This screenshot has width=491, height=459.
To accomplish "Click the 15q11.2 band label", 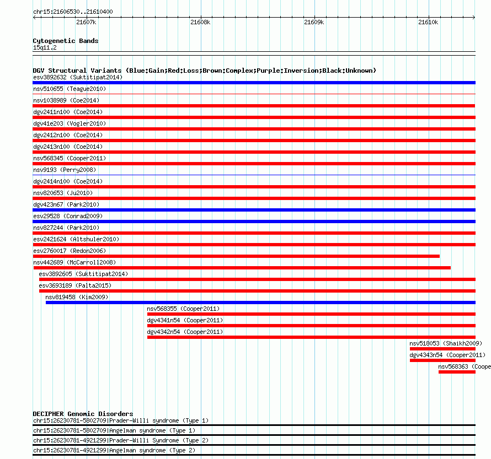I will [x=45, y=47].
